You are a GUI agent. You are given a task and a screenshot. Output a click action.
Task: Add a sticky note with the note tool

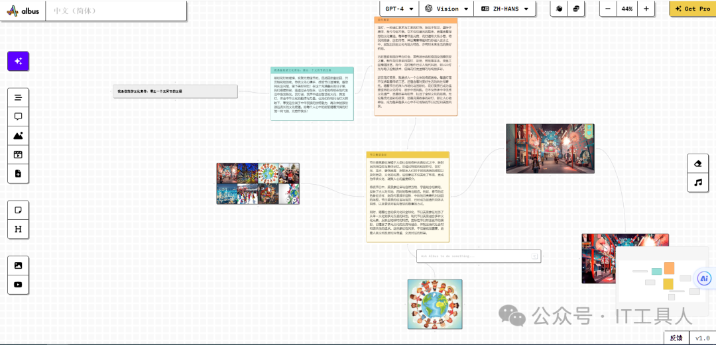pos(19,211)
